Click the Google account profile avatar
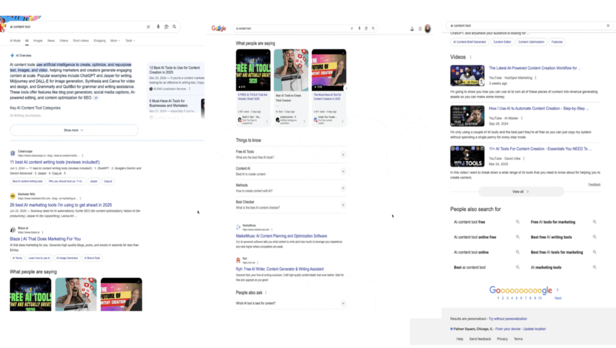Viewport: 616px width, 348px height. 428,28
